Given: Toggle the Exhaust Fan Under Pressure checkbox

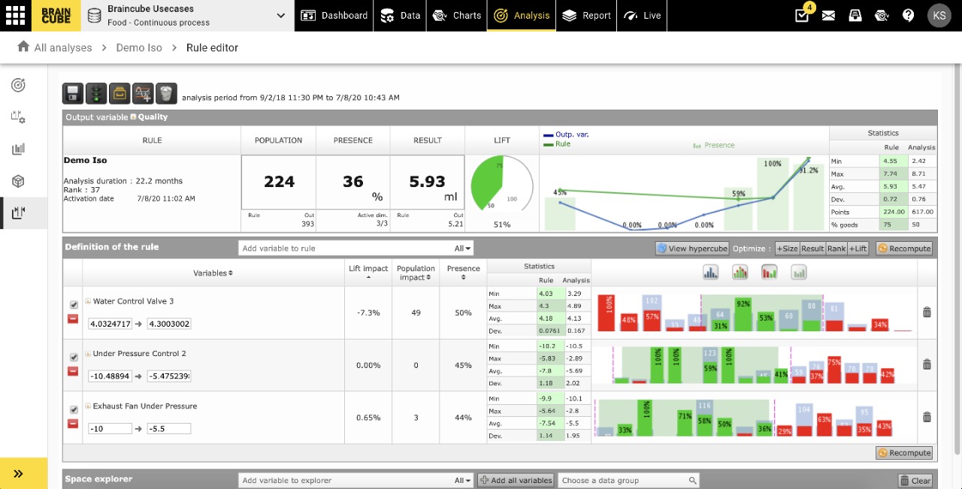Looking at the screenshot, I should point(74,410).
